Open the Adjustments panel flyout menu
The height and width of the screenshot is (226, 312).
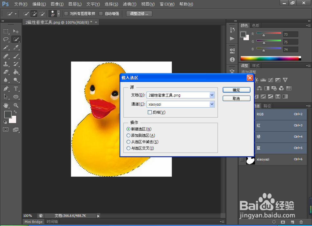[x=308, y=65]
